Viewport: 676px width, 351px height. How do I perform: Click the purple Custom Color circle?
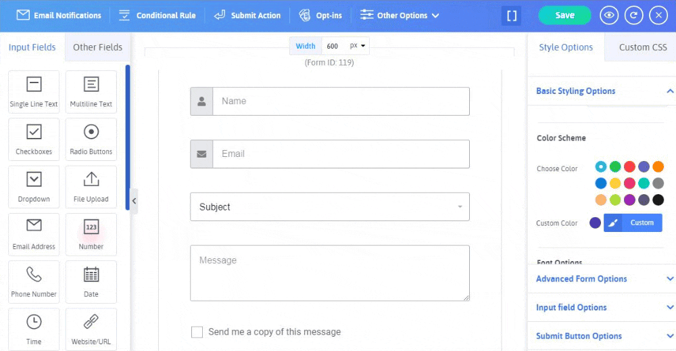pos(595,223)
